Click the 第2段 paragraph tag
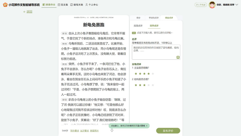Screen dimensions: 241x136 tap(64, 44)
